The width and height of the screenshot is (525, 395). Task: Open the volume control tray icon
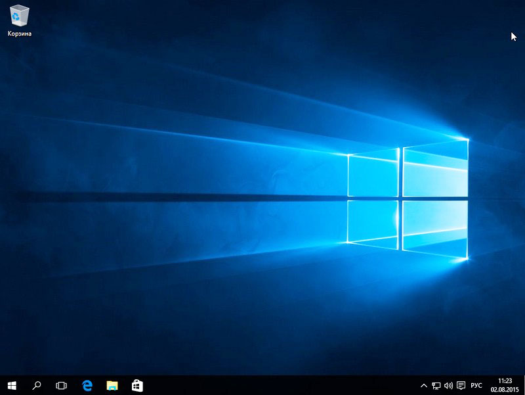[448, 386]
